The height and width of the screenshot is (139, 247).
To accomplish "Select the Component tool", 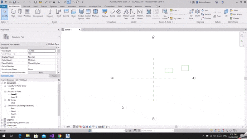I will point(38,13).
